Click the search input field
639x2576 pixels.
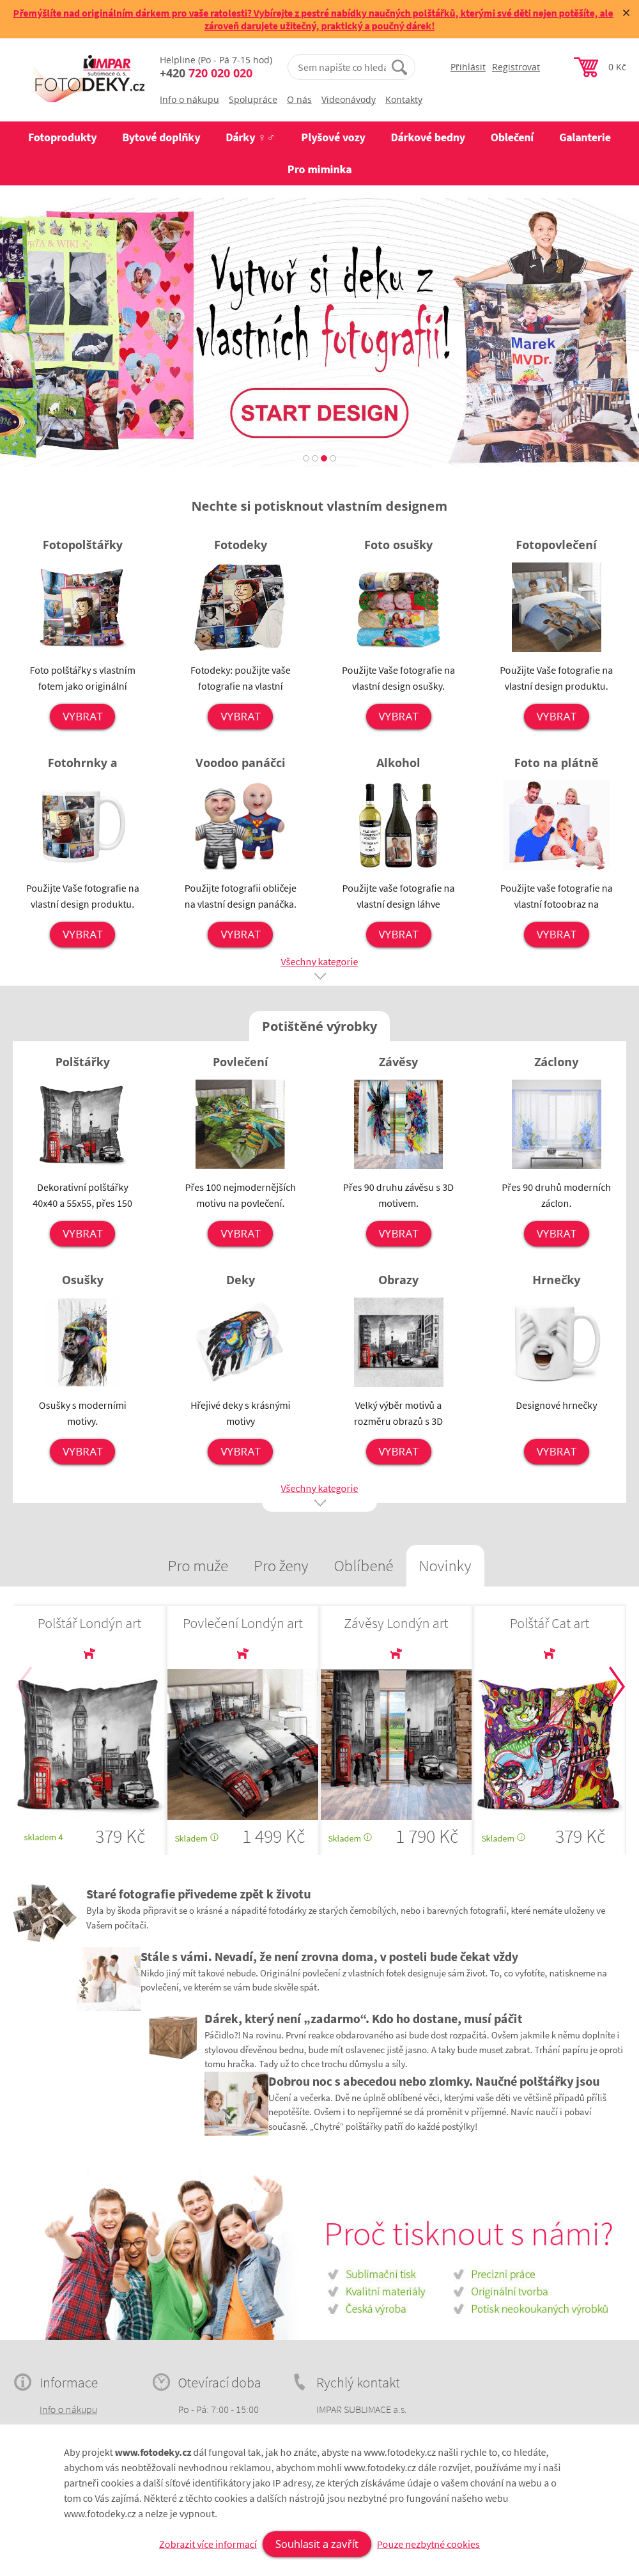click(341, 68)
